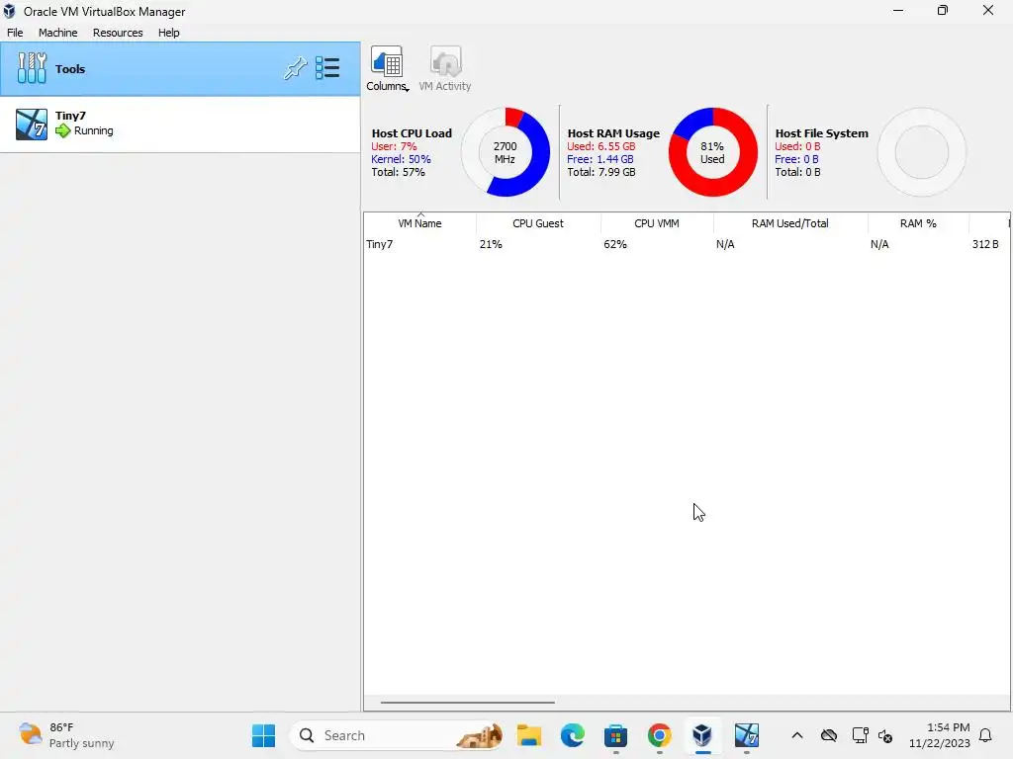This screenshot has height=759, width=1013.
Task: Click the taskbar Search box
Action: click(x=397, y=735)
